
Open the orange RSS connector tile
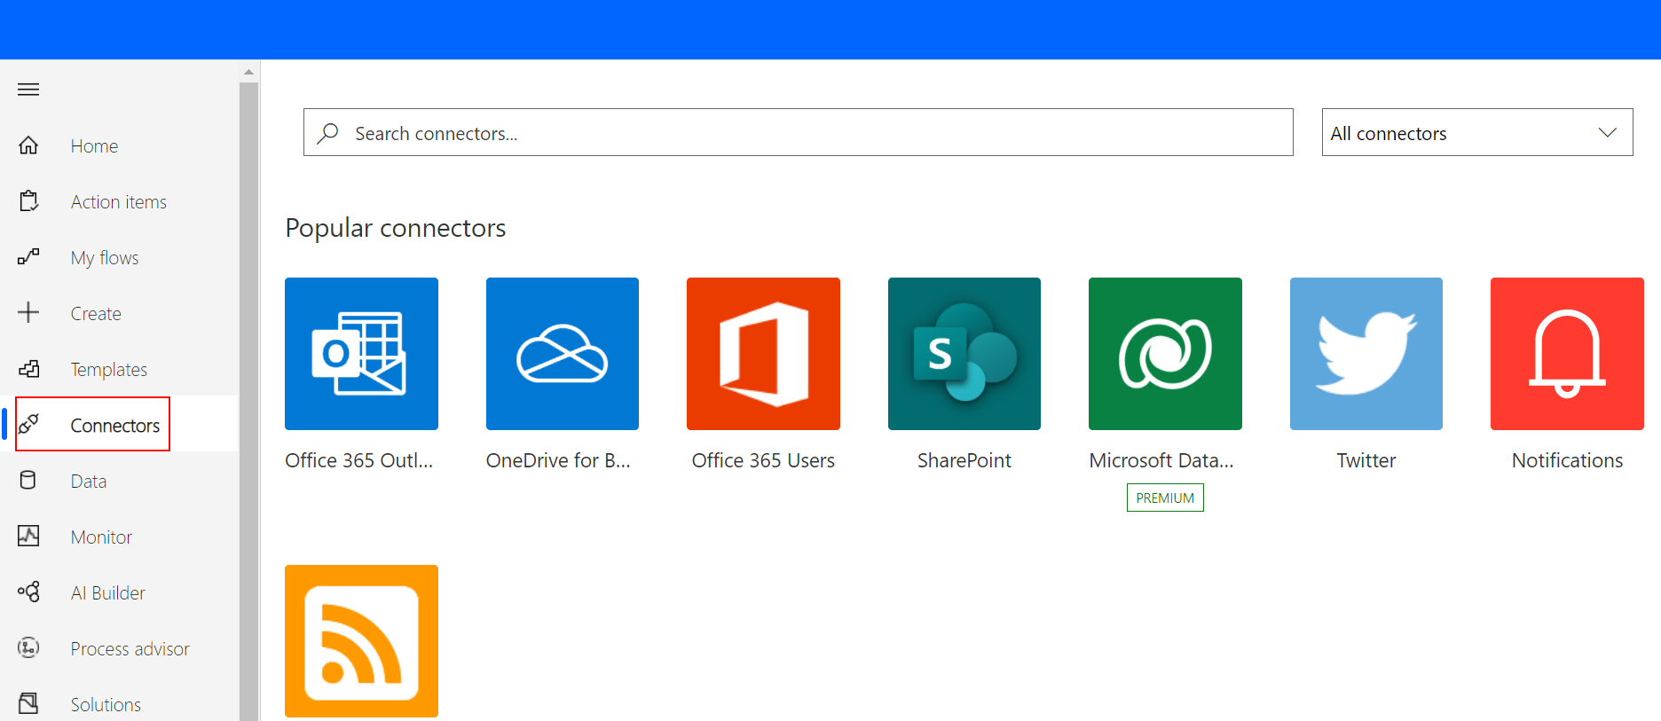point(361,641)
